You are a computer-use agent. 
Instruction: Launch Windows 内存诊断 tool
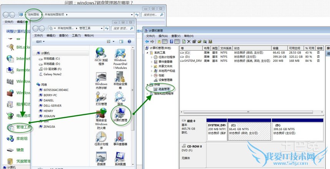(x=101, y=81)
